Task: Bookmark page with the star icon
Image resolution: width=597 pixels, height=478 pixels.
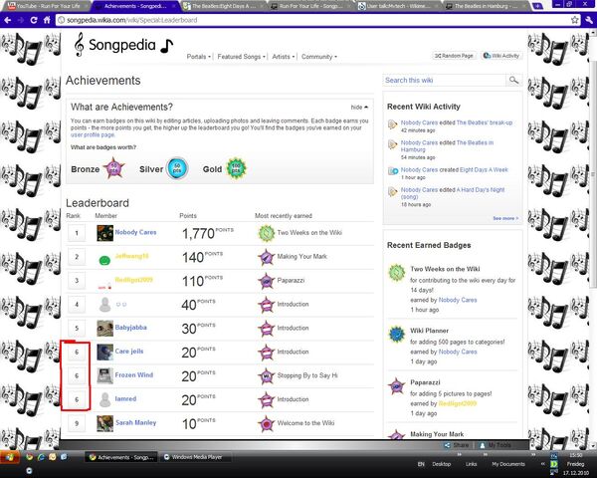Action: pyautogui.click(x=574, y=20)
